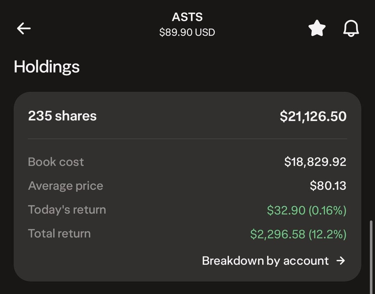375x294 pixels.
Task: Click the $18,829.92 book cost value
Action: [315, 162]
